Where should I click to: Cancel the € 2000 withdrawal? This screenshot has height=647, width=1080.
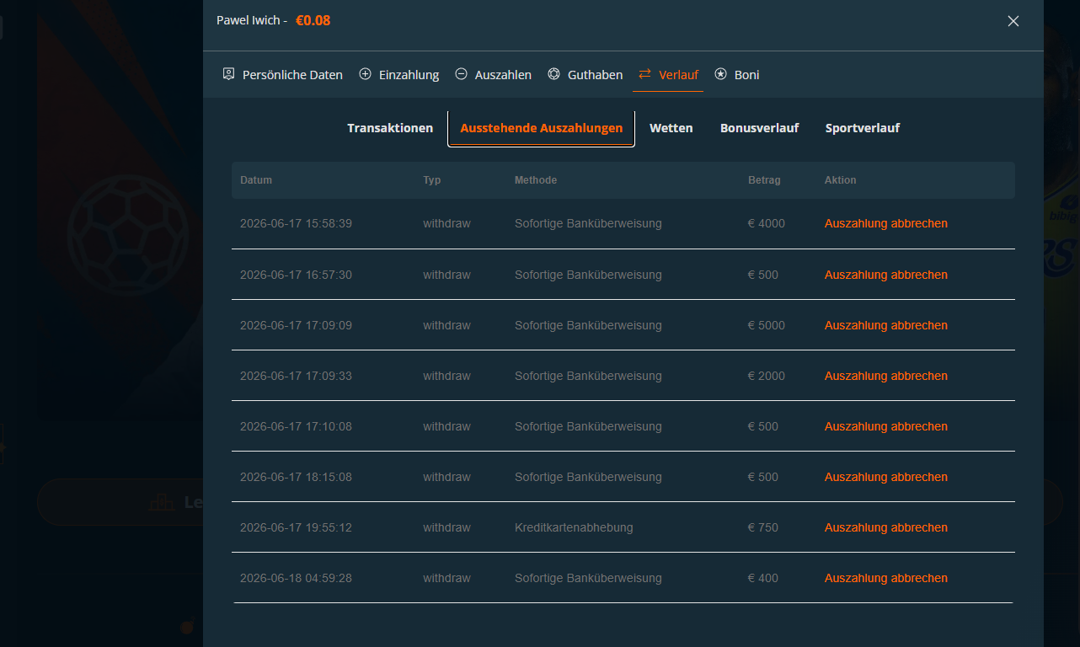[x=886, y=377]
